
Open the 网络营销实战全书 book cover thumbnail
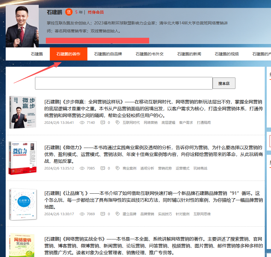(x=22, y=245)
